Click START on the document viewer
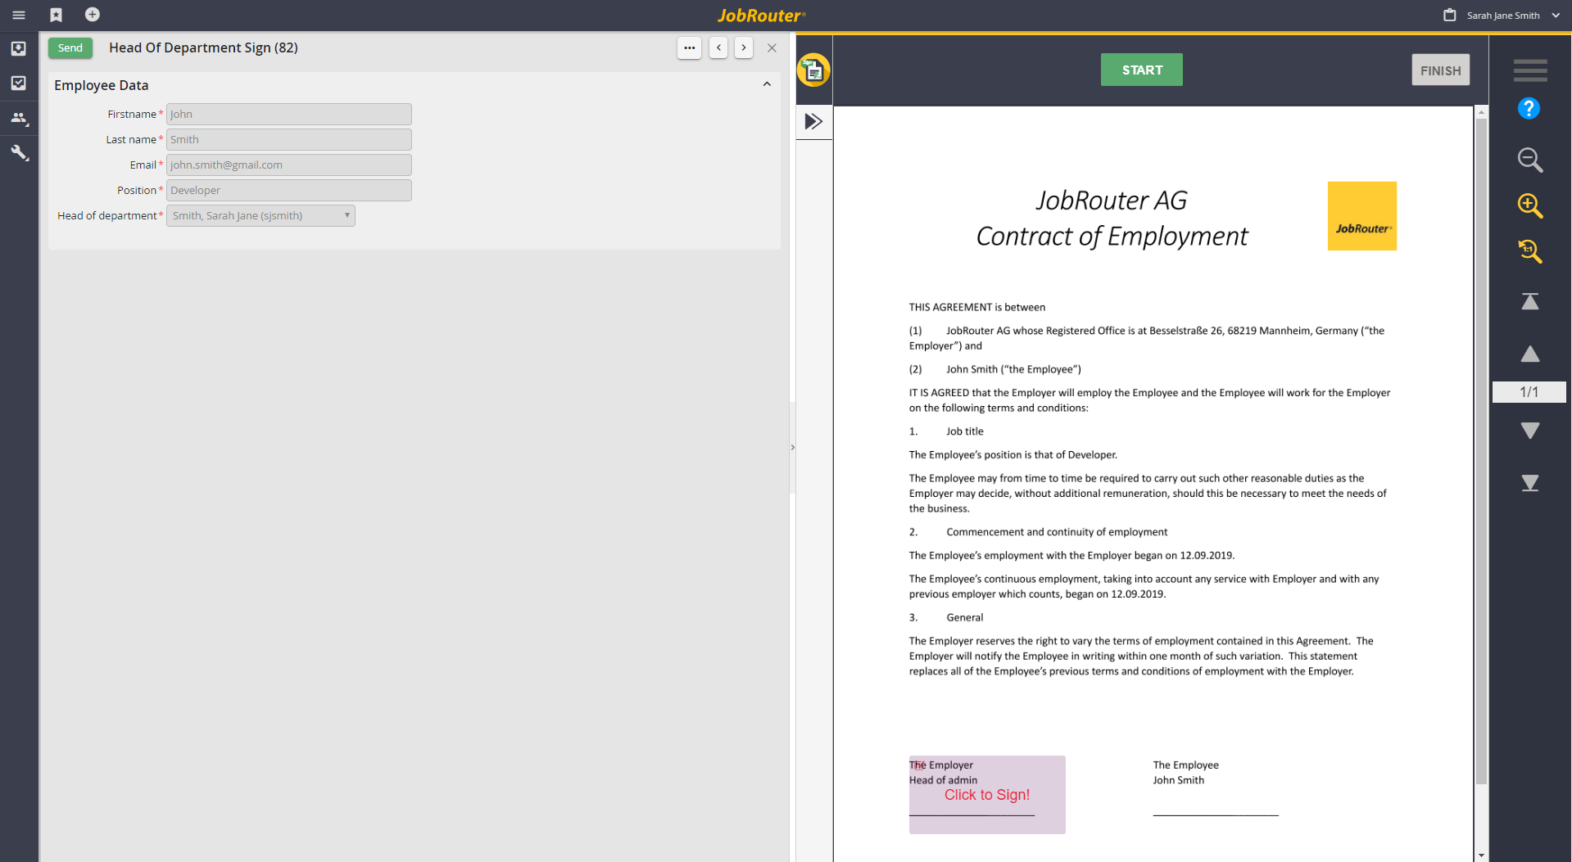Screen dimensions: 1572x862 tap(1141, 70)
